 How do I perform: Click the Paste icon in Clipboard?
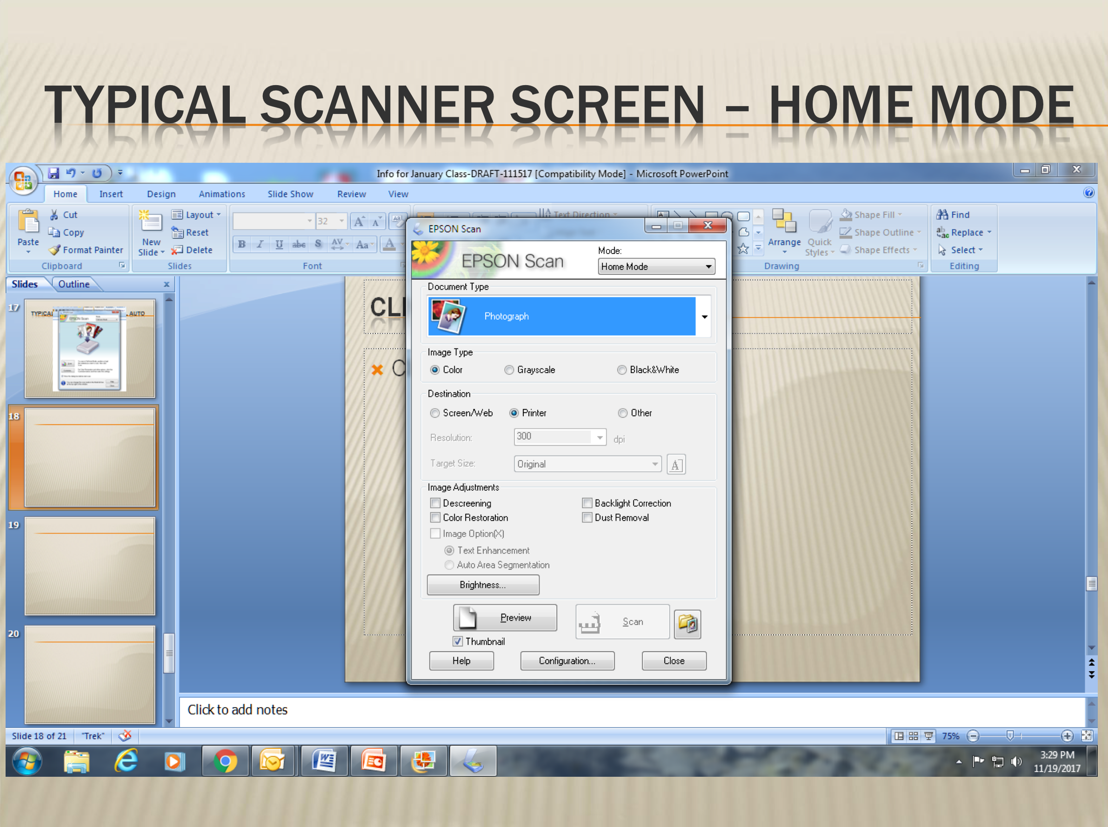28,222
